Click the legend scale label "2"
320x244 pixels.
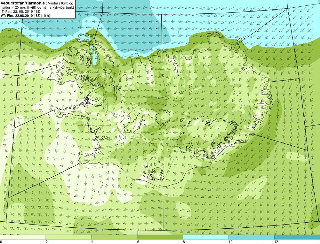pos(47,242)
